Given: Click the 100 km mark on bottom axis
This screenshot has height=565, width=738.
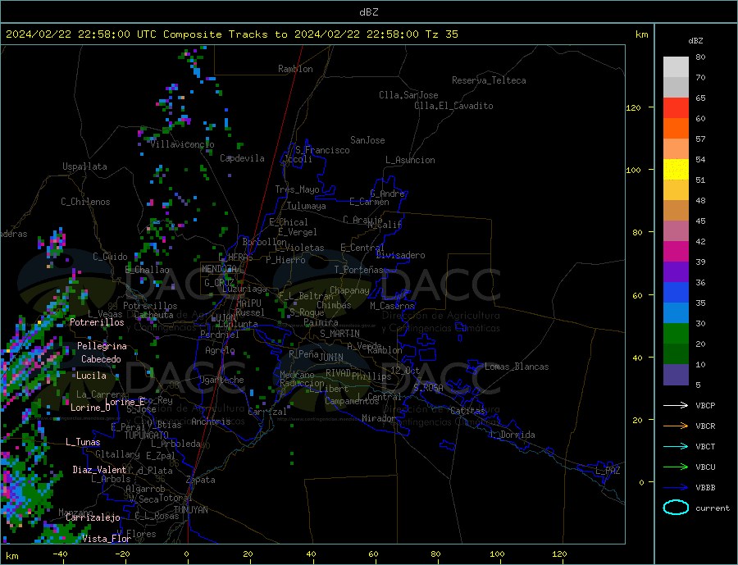Looking at the screenshot, I should coord(497,554).
